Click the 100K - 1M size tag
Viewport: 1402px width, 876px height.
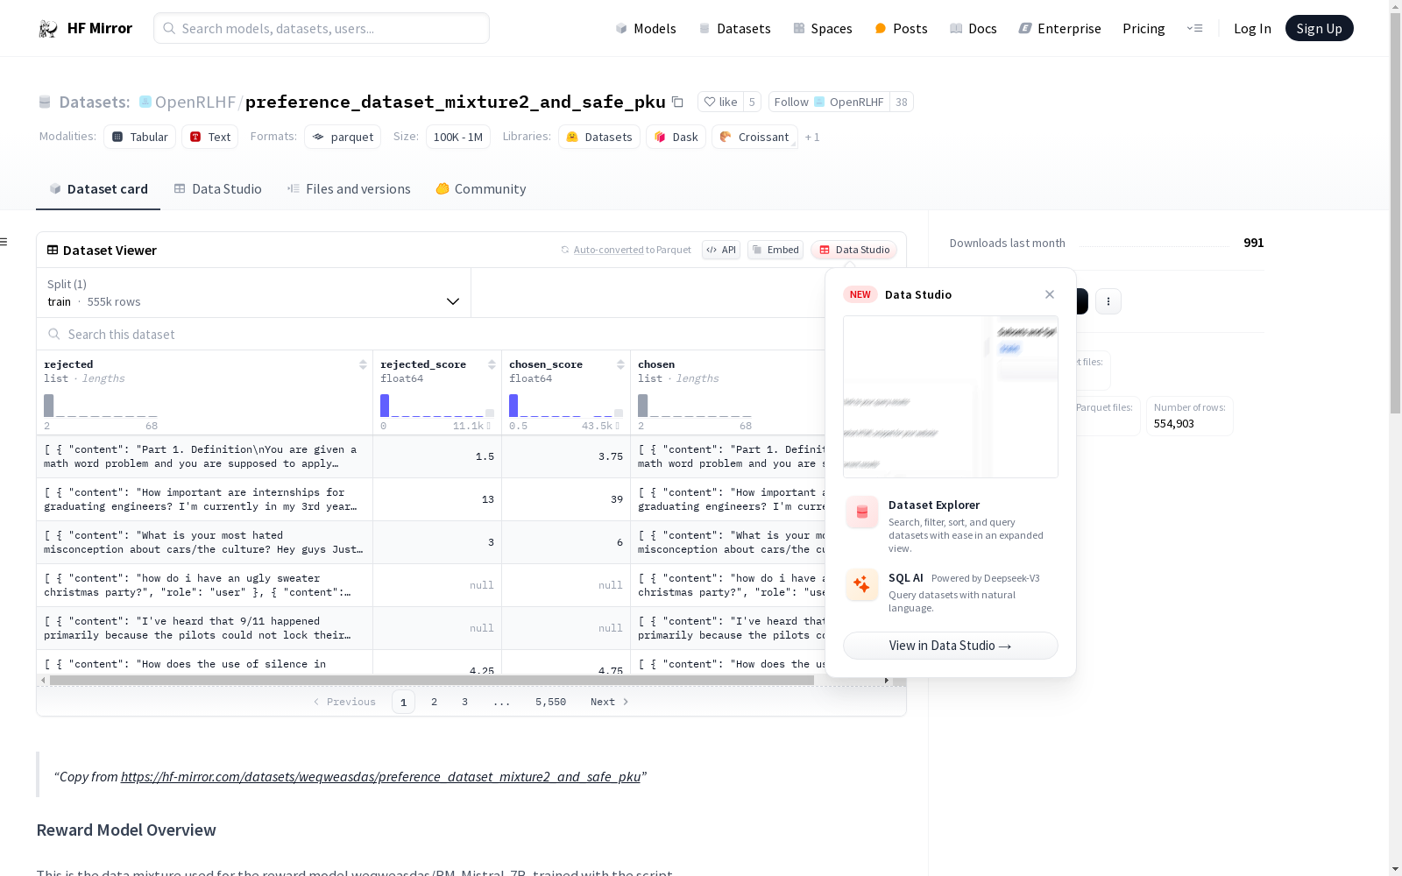pos(458,137)
